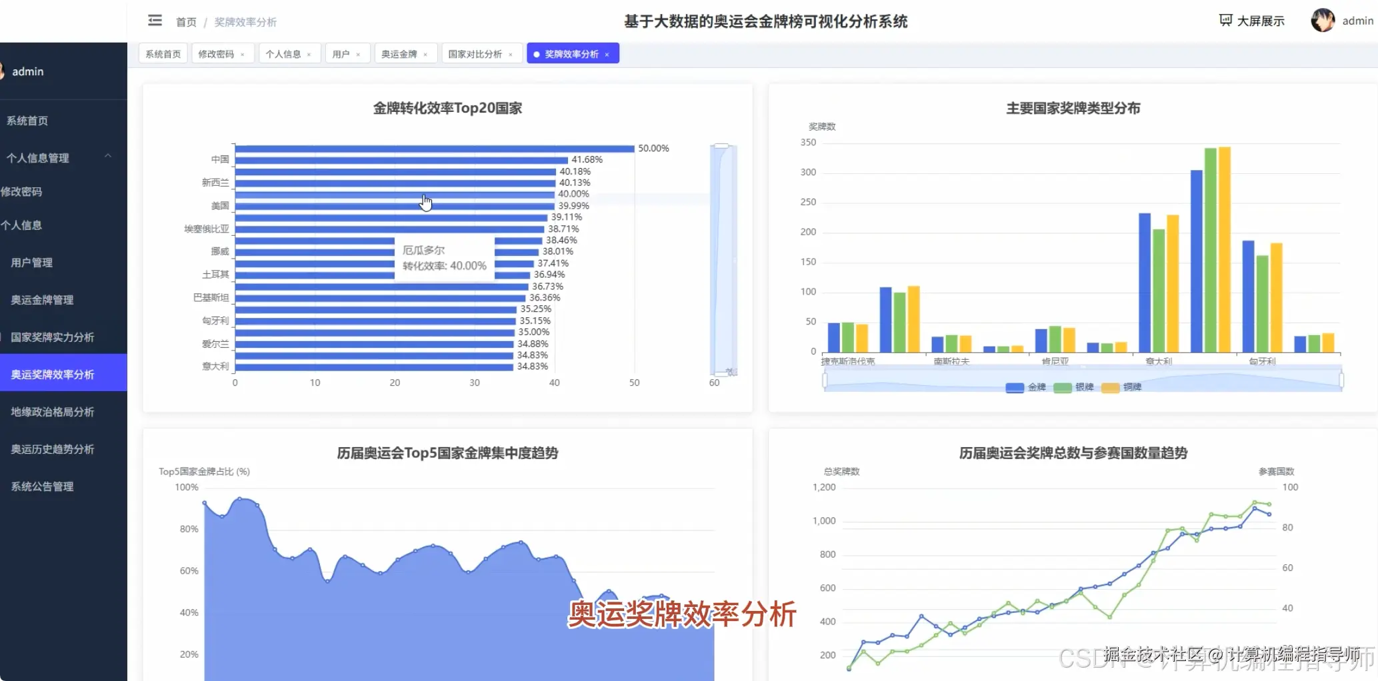The height and width of the screenshot is (681, 1378).
Task: Click the 中国 41.68% bar
Action: click(401, 159)
